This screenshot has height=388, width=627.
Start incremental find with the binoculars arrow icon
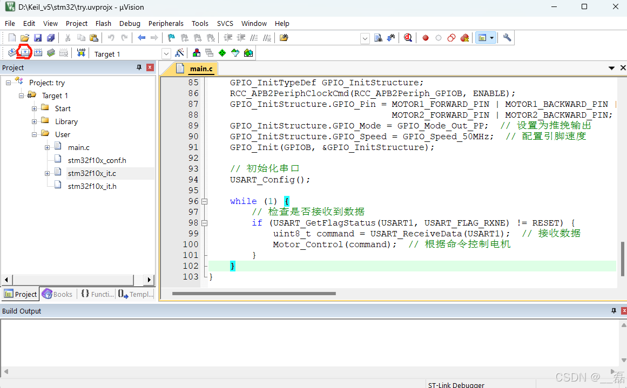pyautogui.click(x=390, y=38)
